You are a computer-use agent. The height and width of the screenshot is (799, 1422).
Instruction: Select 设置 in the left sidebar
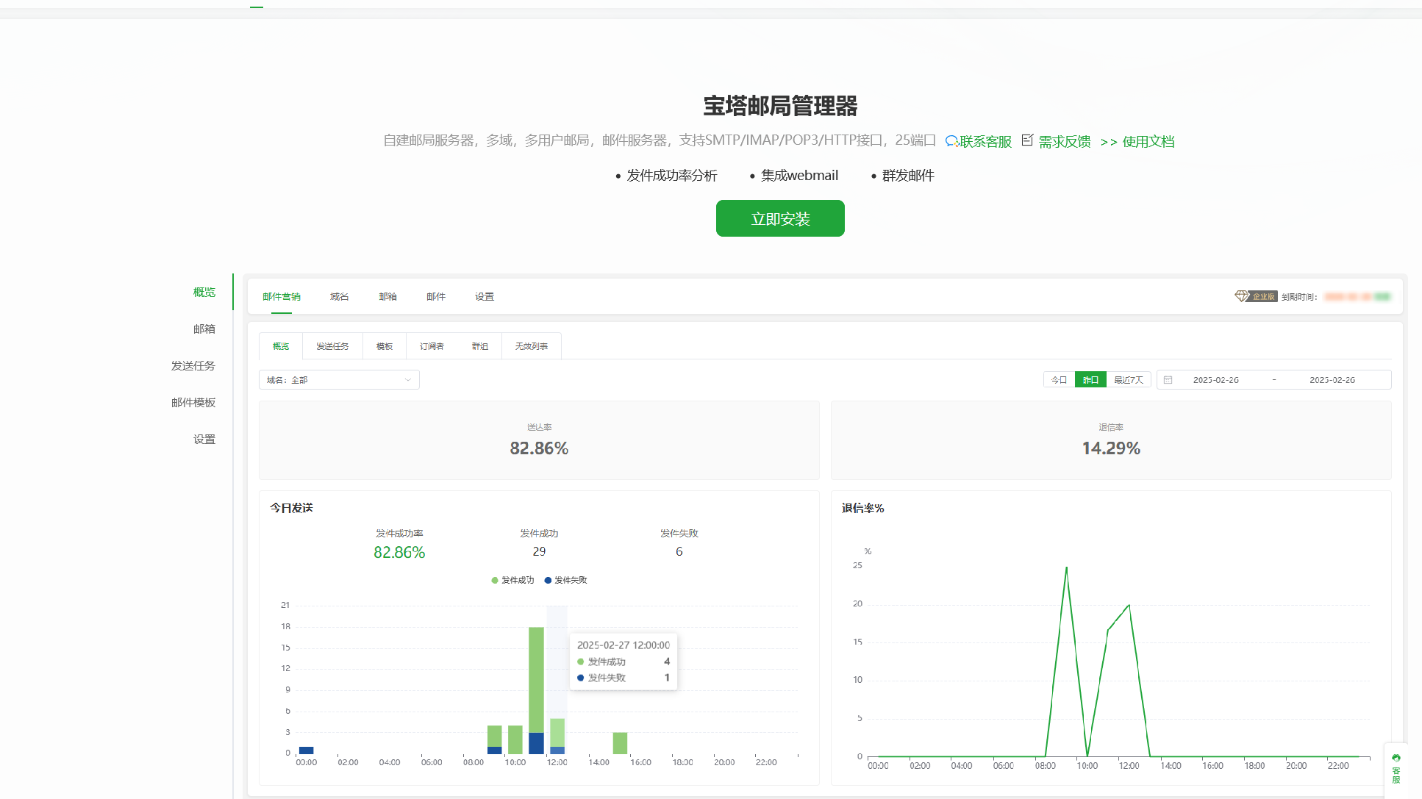[204, 439]
